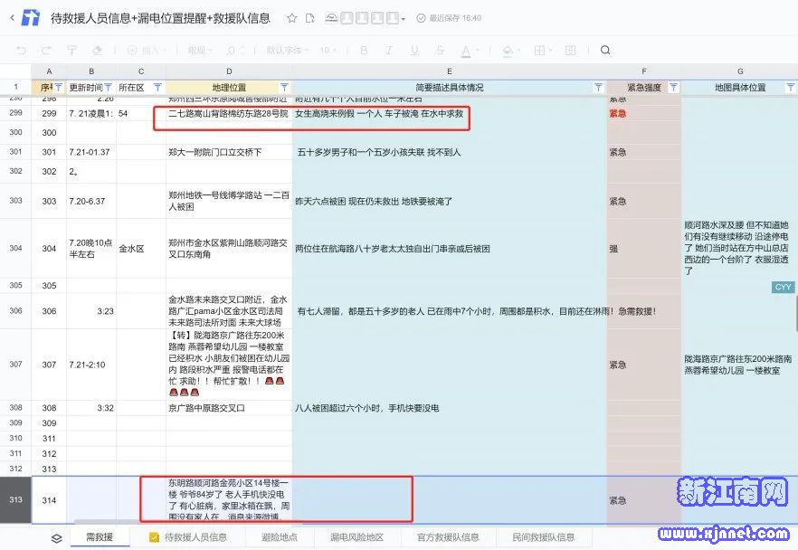Select column A header

tap(49, 71)
